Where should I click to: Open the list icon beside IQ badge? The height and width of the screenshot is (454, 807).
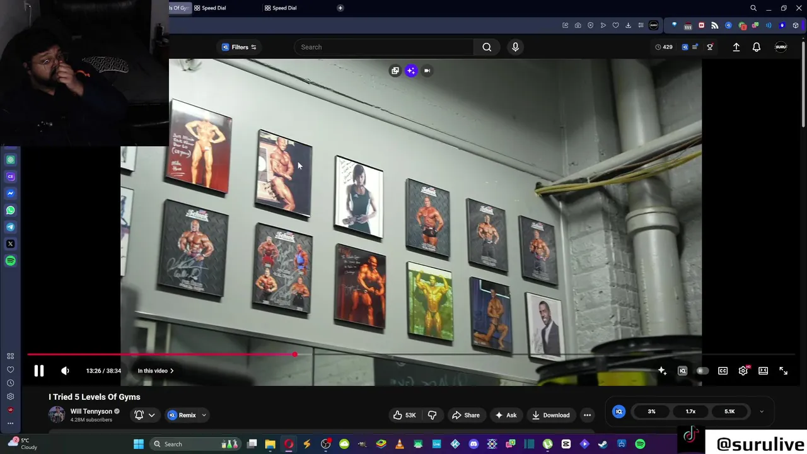click(695, 47)
